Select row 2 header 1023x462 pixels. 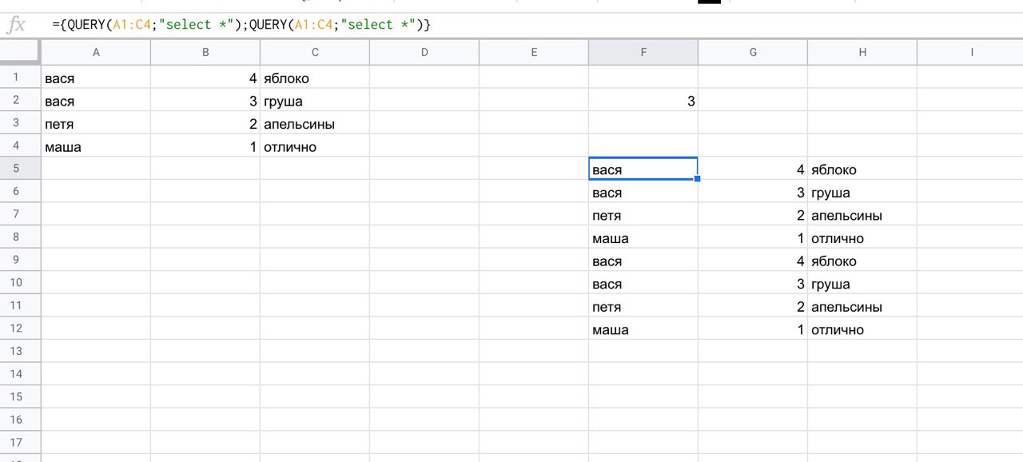click(20, 101)
